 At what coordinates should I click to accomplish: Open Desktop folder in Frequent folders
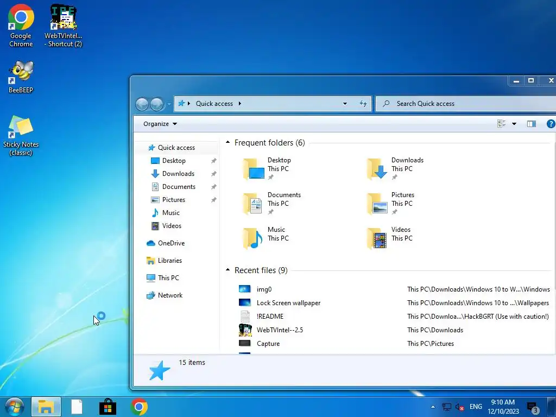pyautogui.click(x=267, y=169)
